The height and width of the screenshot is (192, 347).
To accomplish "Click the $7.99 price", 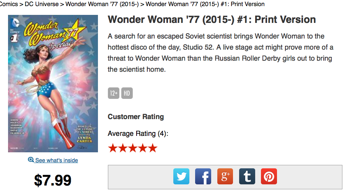I will click(53, 180).
